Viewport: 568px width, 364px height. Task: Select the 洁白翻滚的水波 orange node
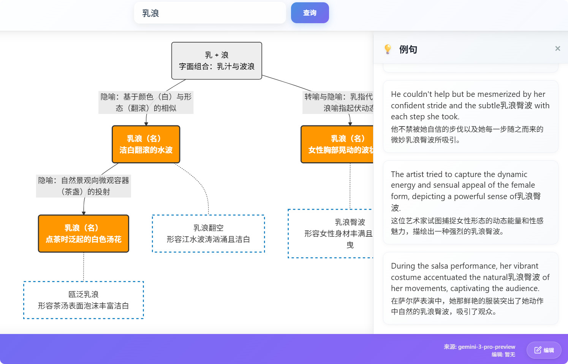(x=146, y=144)
